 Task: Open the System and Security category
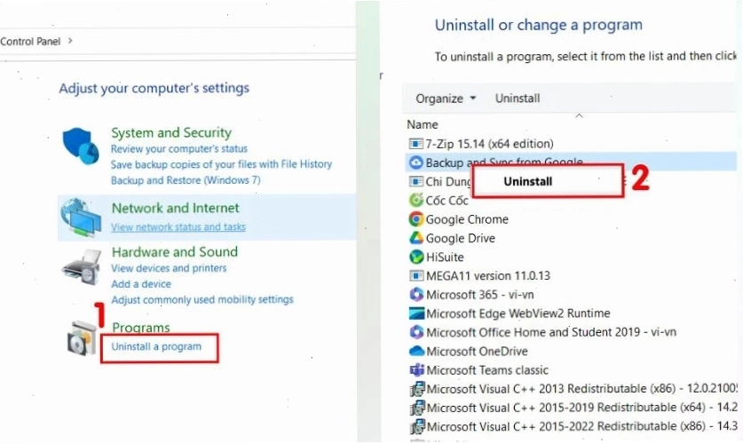coord(171,132)
